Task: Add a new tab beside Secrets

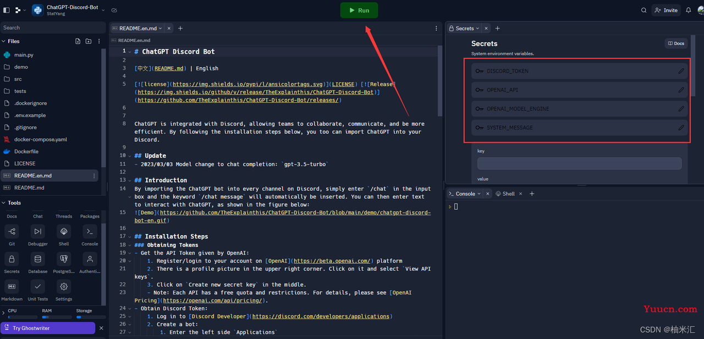Action: [x=497, y=28]
